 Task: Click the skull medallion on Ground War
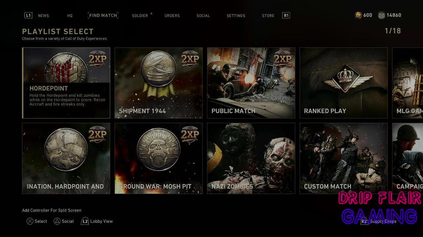[x=159, y=150]
